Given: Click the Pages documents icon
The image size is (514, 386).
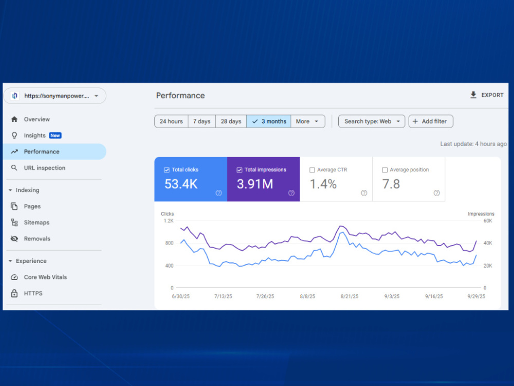Looking at the screenshot, I should coord(14,206).
